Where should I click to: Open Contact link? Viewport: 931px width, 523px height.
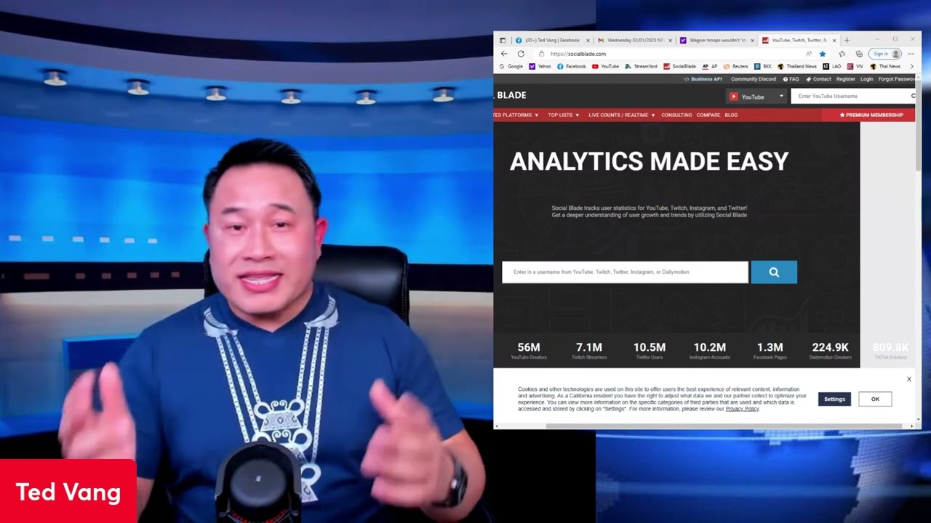point(818,79)
